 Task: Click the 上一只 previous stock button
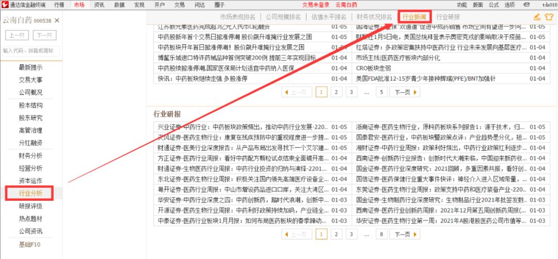[17, 36]
